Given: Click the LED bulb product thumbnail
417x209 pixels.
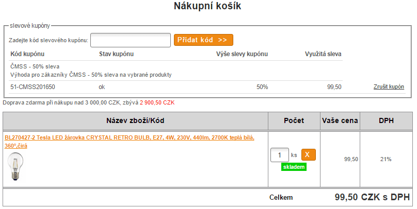Looking at the screenshot, I should coord(15,167).
